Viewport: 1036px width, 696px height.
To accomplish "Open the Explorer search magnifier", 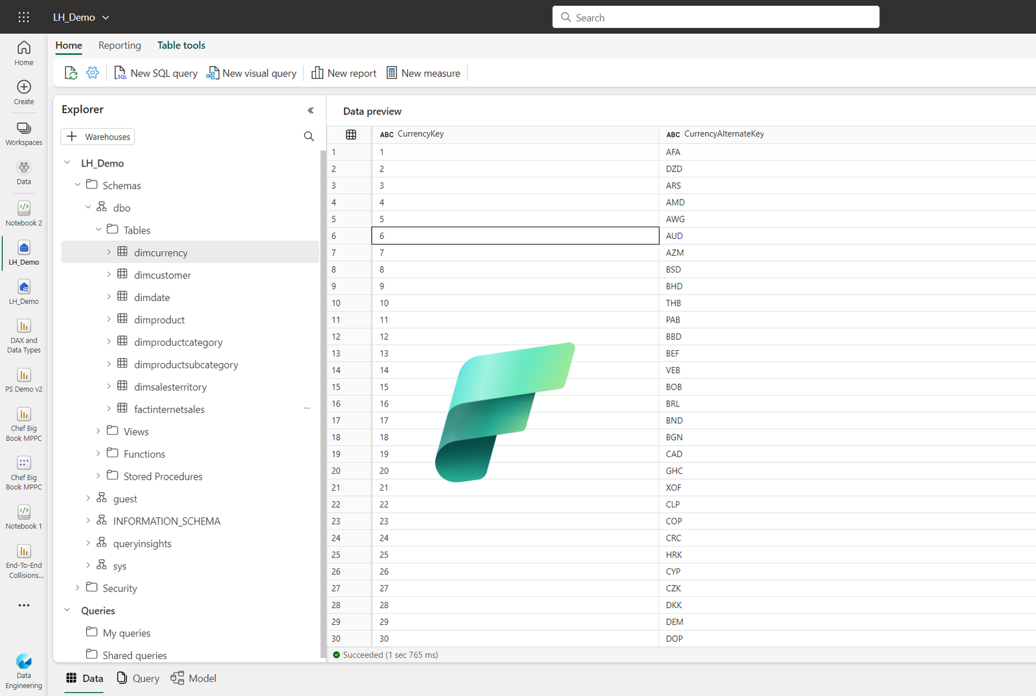I will pos(308,136).
